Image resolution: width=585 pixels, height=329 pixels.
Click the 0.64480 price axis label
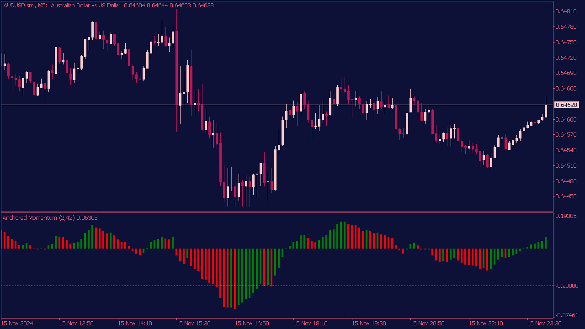[566, 181]
